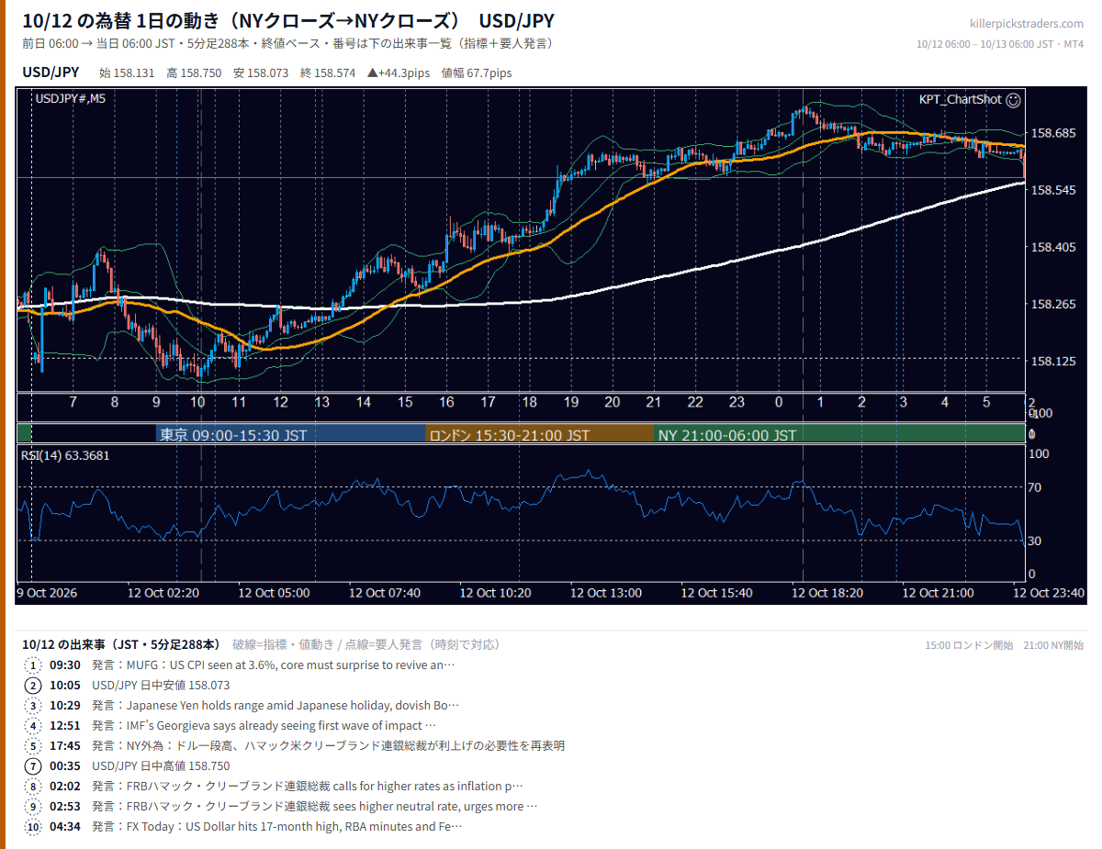This screenshot has height=849, width=1102.
Task: Click the USD/JPY 日中高値 158.750 event text
Action: [161, 766]
